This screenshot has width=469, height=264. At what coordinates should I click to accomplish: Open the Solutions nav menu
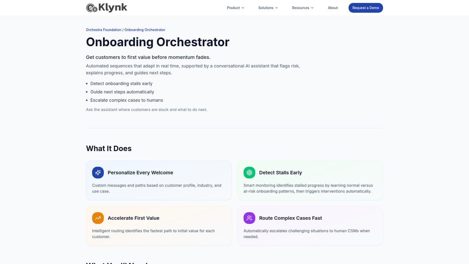268,8
